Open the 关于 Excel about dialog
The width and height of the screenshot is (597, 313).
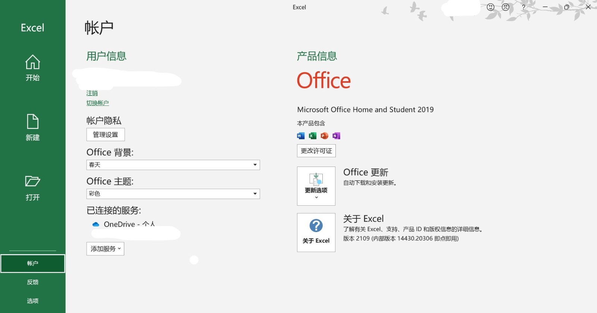pyautogui.click(x=316, y=233)
